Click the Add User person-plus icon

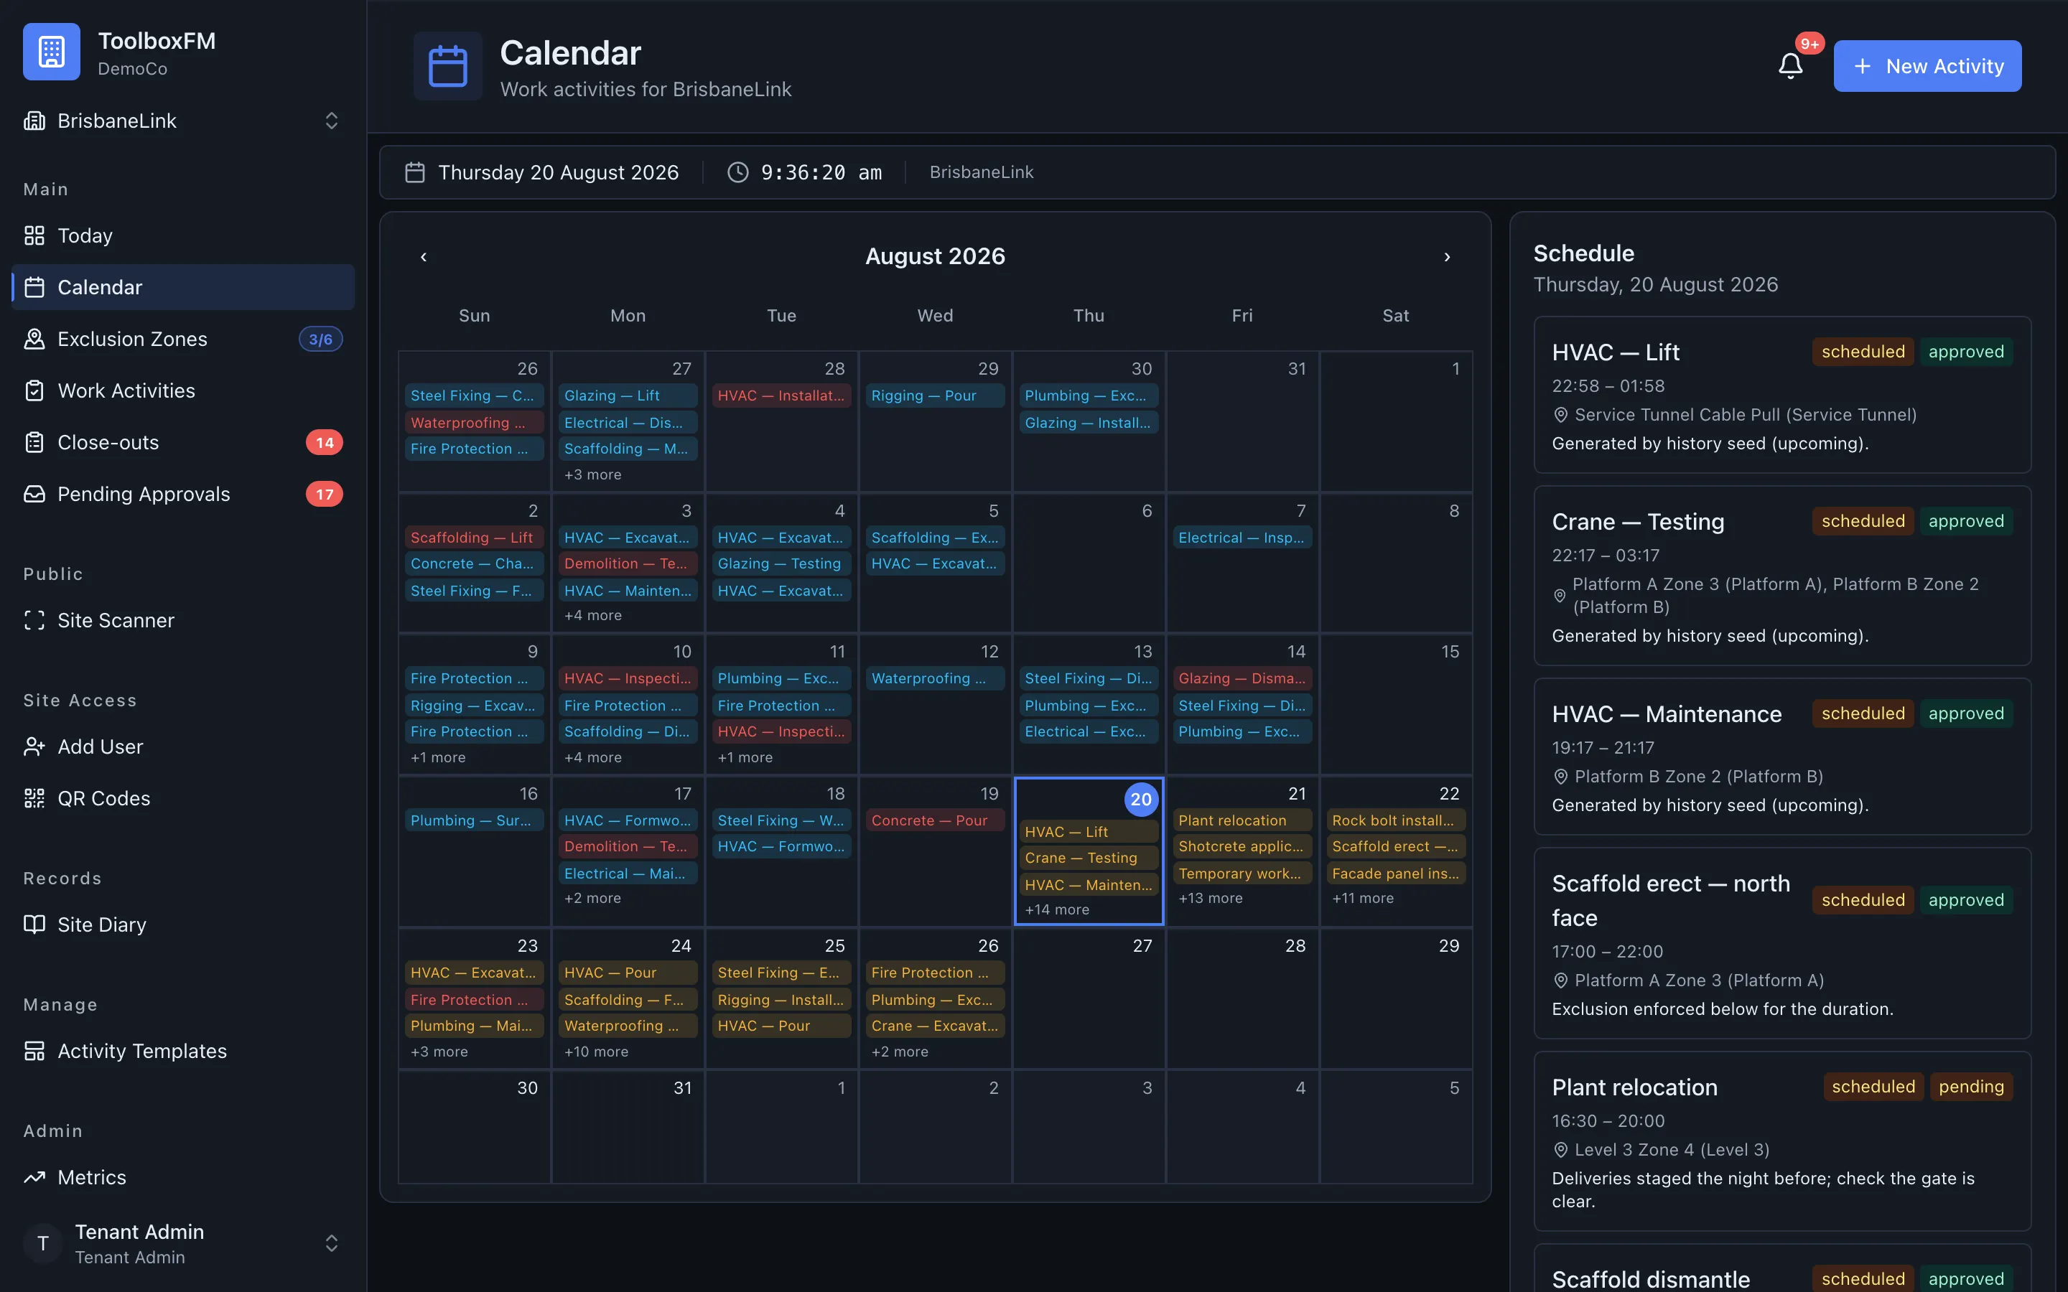[x=34, y=746]
